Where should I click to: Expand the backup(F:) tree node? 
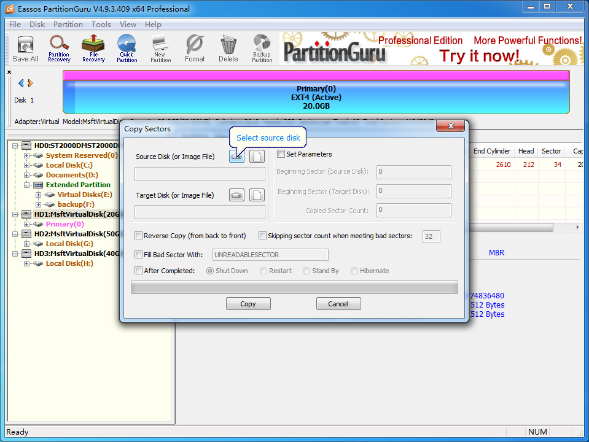point(38,204)
